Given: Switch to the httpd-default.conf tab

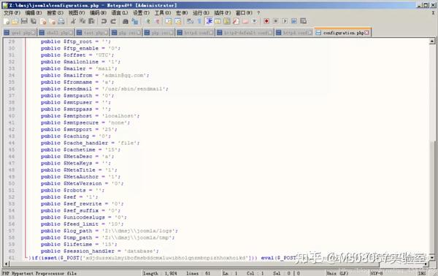Looking at the screenshot, I should pyautogui.click(x=245, y=33).
